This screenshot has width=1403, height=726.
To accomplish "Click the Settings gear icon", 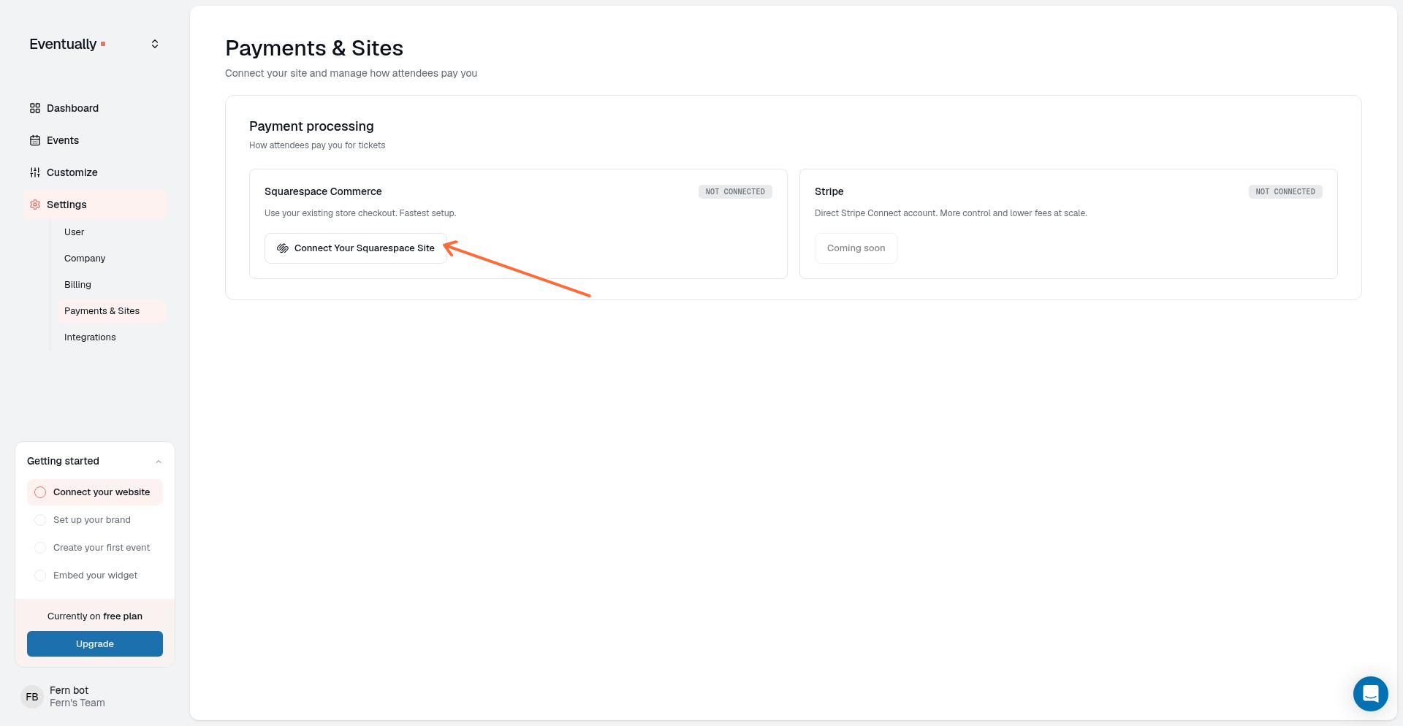I will tap(35, 205).
